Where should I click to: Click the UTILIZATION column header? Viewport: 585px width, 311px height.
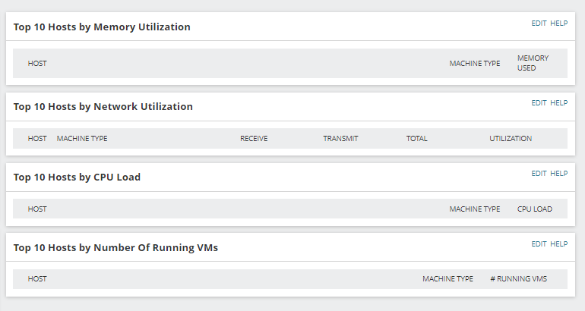point(511,139)
